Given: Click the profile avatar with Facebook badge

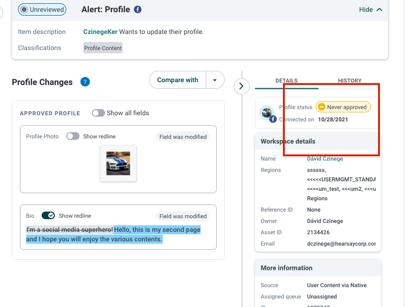Looking at the screenshot, I should (x=268, y=114).
